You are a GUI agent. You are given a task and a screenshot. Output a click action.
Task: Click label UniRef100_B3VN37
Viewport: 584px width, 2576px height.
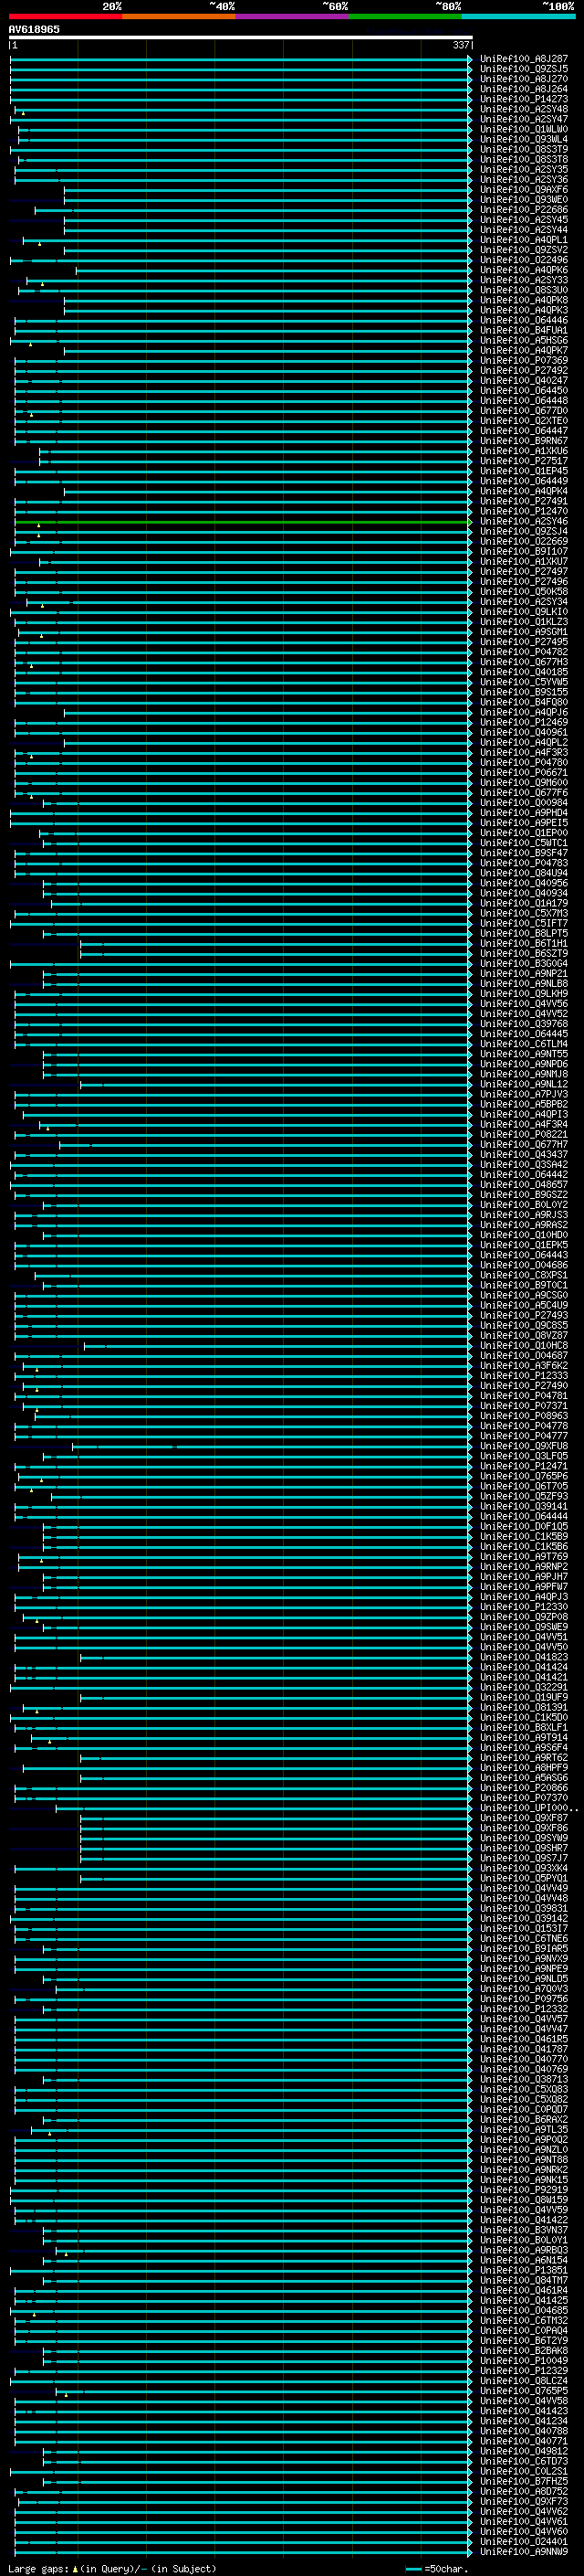(523, 2231)
